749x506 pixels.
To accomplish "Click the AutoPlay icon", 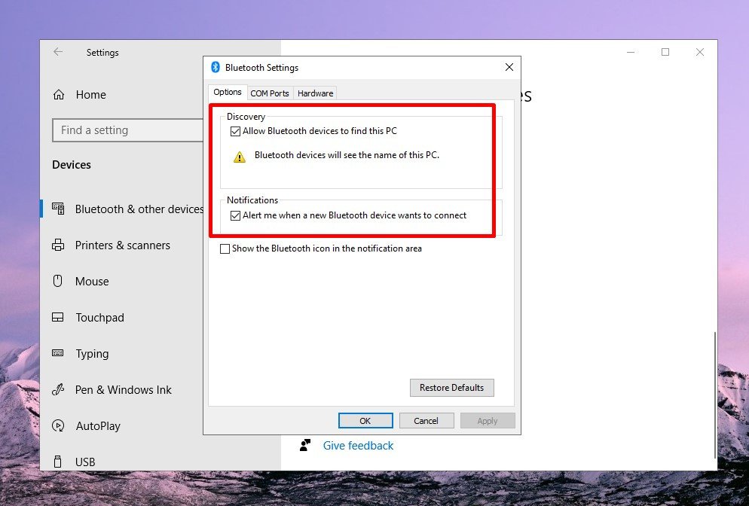I will click(58, 426).
